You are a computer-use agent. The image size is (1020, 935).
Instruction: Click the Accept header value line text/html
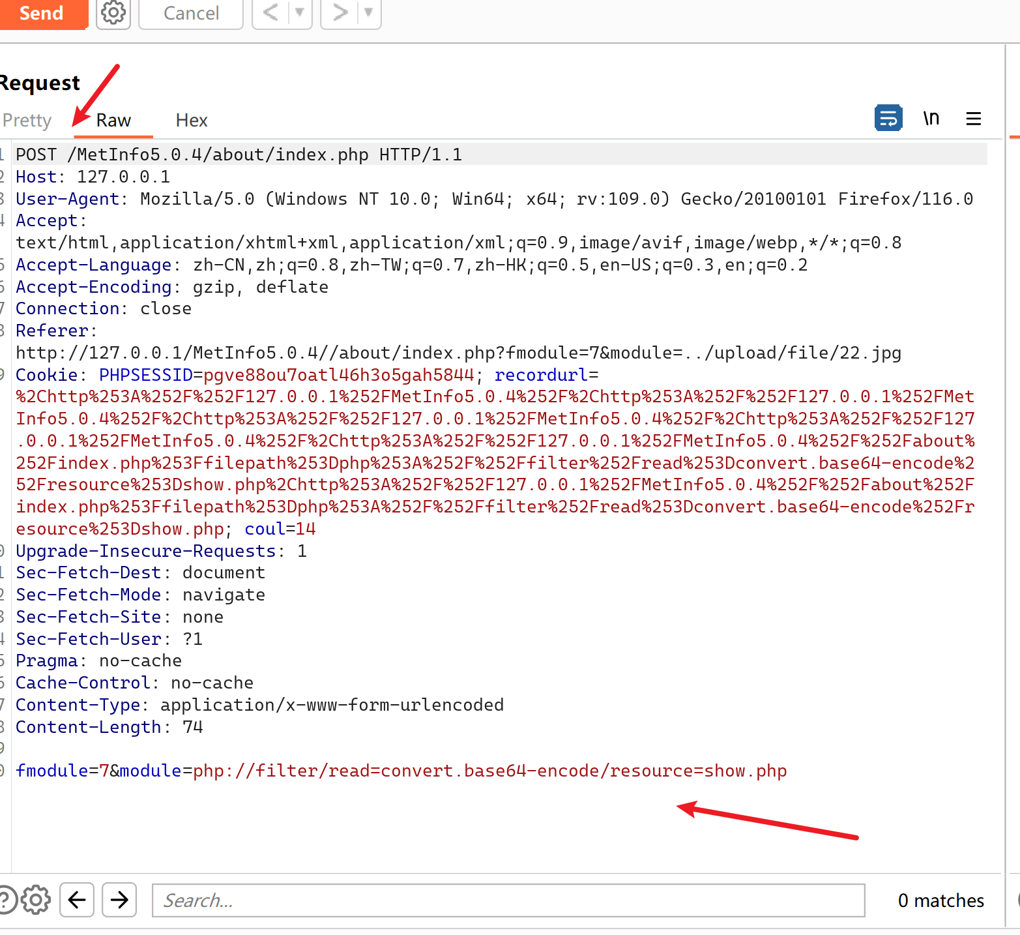[458, 243]
